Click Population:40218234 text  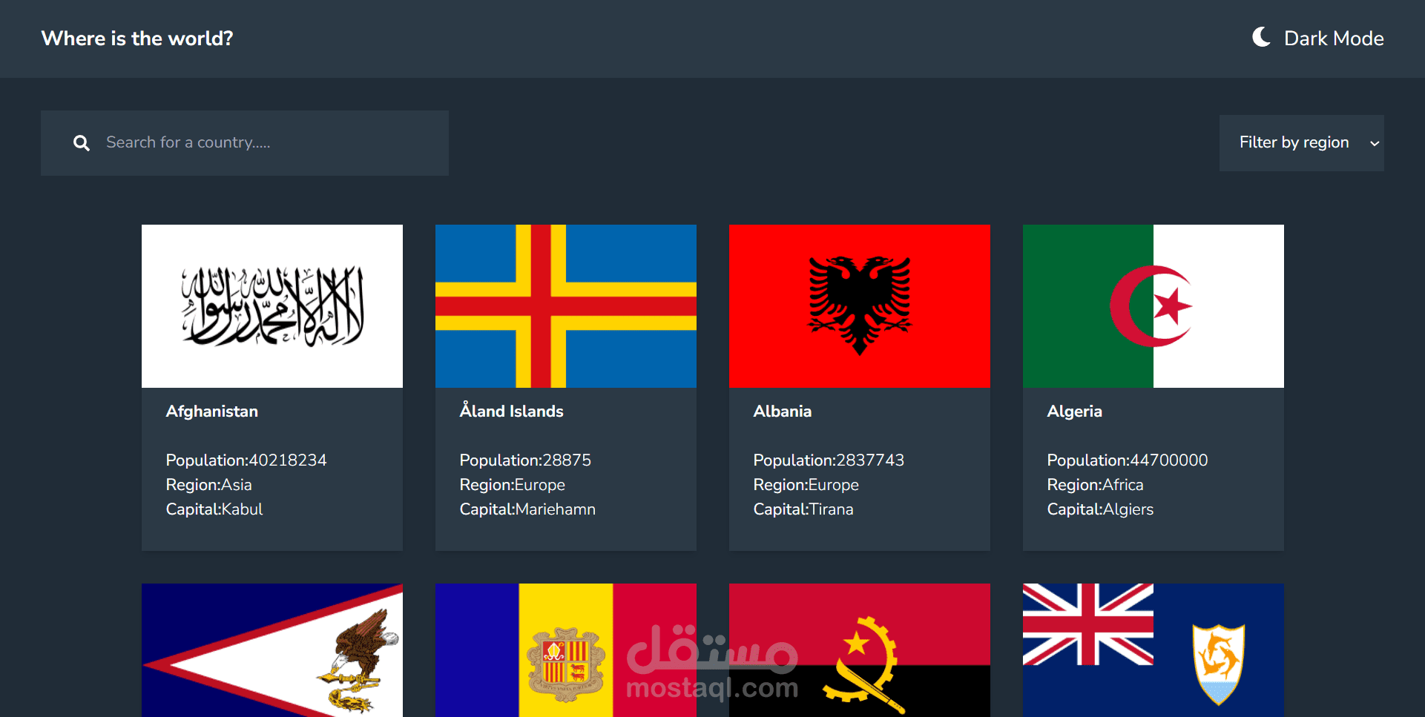pyautogui.click(x=246, y=460)
